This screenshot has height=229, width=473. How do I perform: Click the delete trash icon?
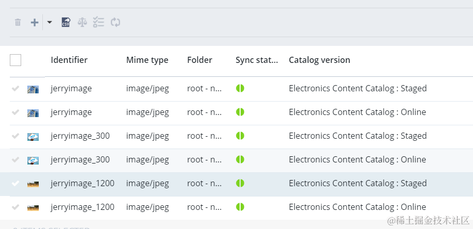tap(18, 22)
